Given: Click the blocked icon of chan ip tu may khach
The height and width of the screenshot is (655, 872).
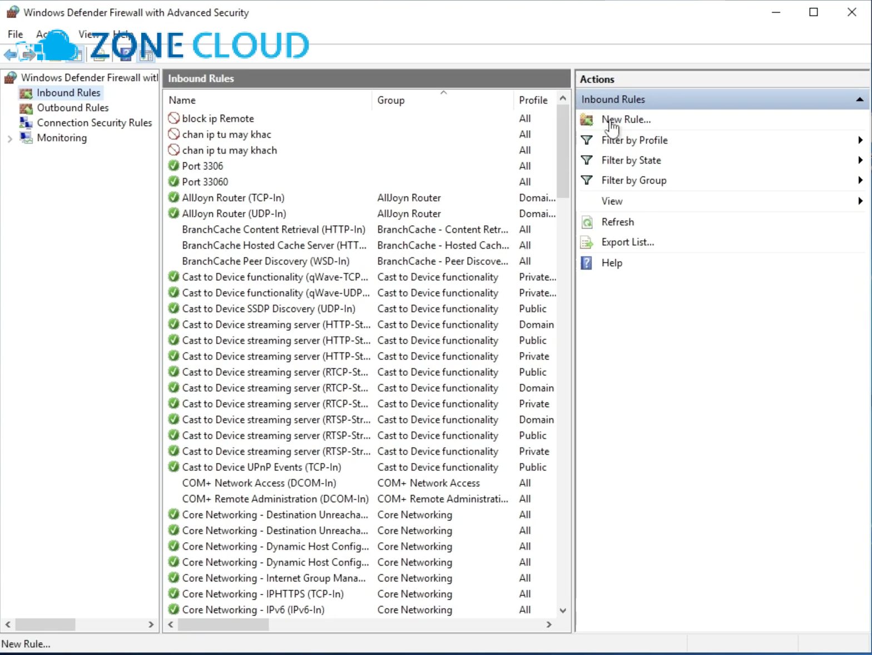Looking at the screenshot, I should click(174, 150).
